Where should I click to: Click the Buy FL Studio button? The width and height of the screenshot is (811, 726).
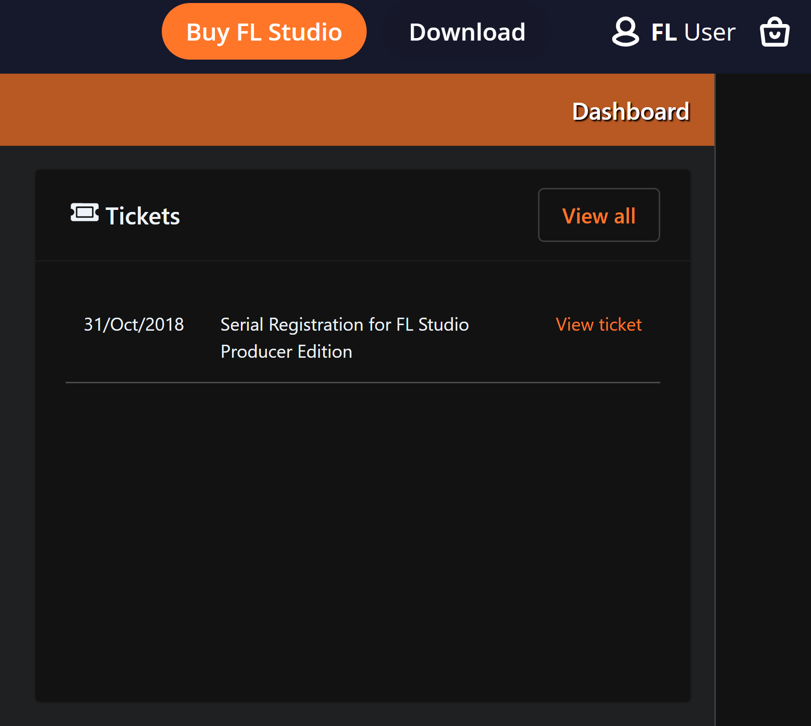pos(263,31)
